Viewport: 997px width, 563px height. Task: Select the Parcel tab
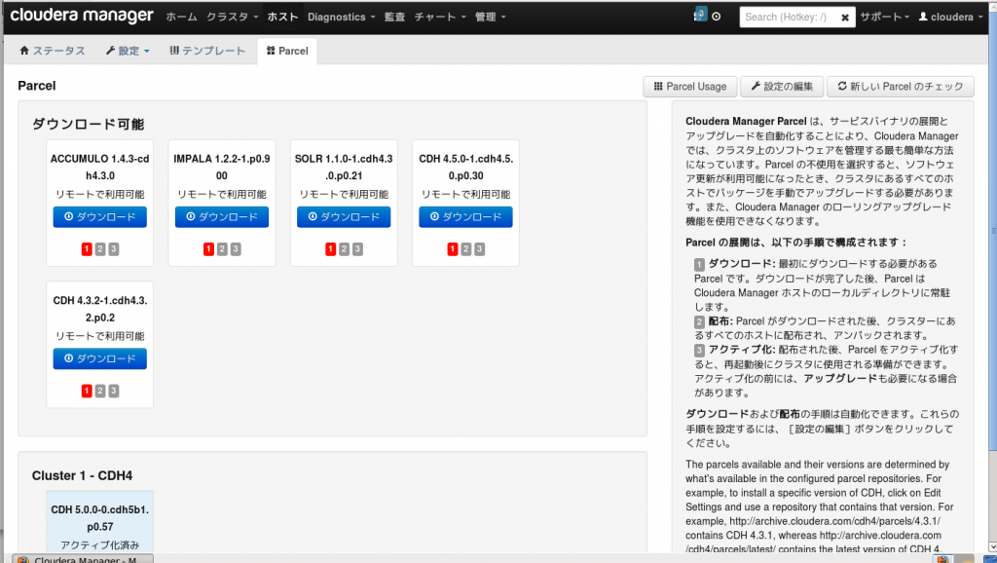coord(287,51)
